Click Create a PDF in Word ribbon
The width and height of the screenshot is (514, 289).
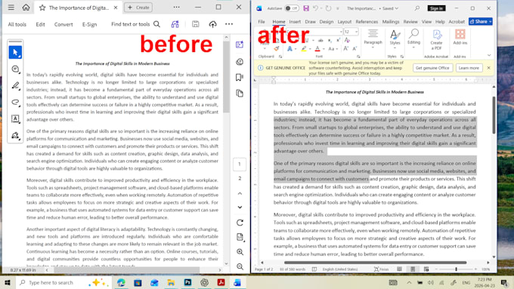coord(436,39)
